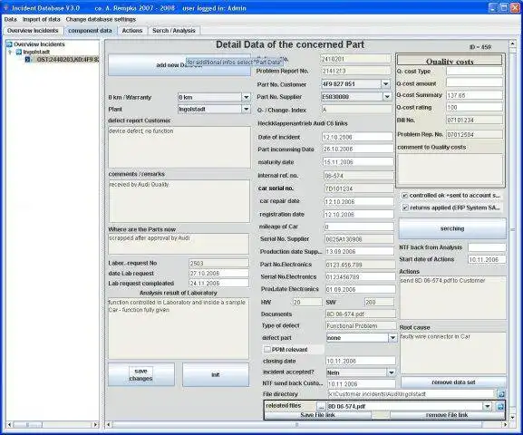The height and width of the screenshot is (435, 523).
Task: Click the Analysis result of Laboratory text area
Action: point(179,329)
